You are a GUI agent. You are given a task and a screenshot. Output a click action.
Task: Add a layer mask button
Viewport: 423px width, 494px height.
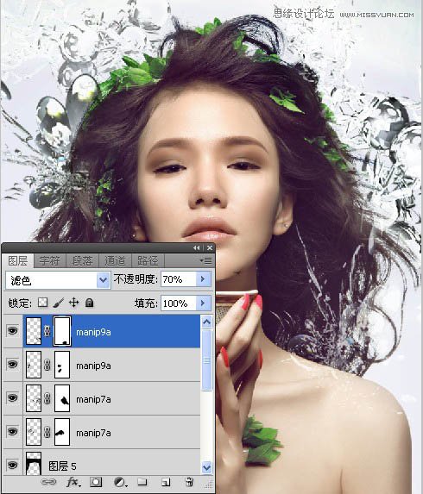pyautogui.click(x=96, y=482)
